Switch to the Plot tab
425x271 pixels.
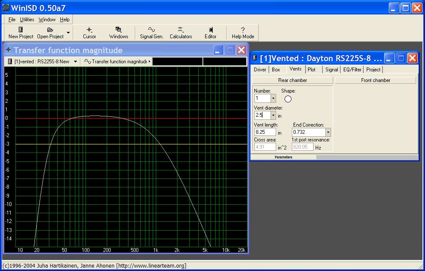click(x=311, y=70)
